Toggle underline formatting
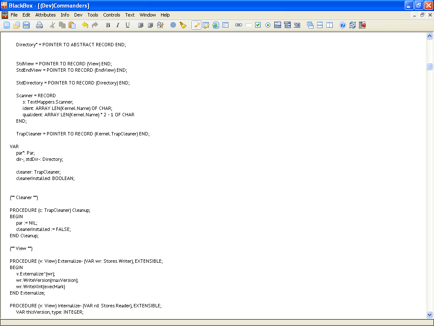Image resolution: width=434 pixels, height=326 pixels. pos(128,25)
